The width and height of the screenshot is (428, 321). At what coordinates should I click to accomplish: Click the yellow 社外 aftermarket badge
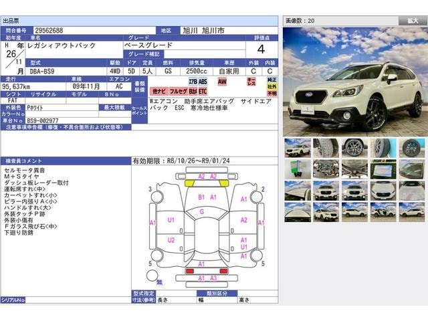click(272, 86)
